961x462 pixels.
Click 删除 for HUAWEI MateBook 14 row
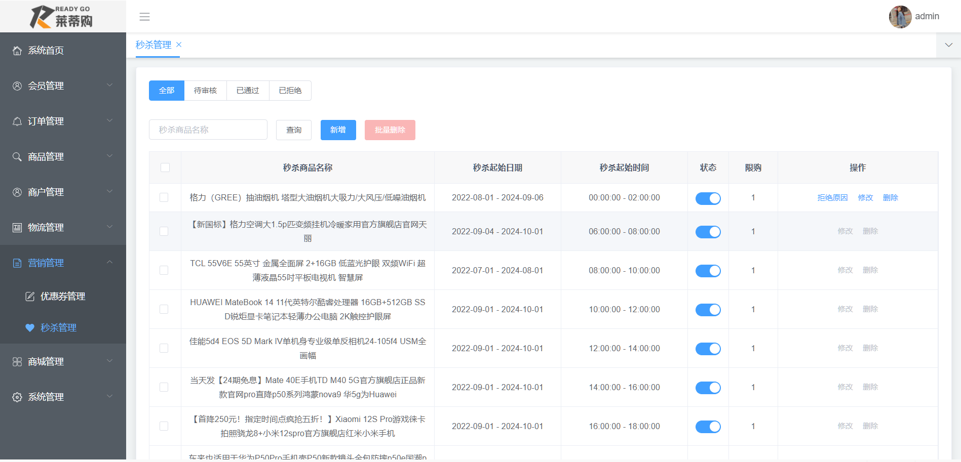tap(870, 309)
